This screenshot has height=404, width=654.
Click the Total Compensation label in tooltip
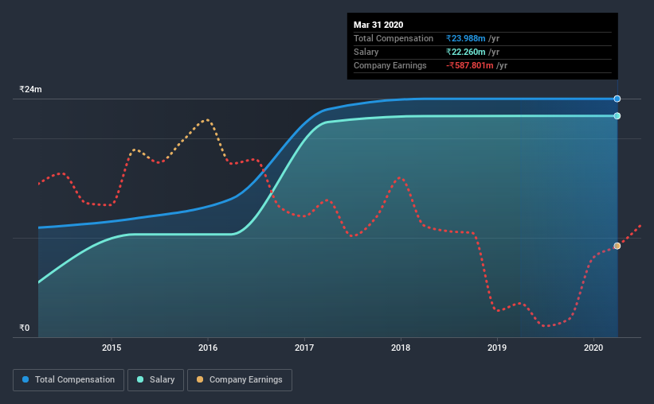coord(394,38)
